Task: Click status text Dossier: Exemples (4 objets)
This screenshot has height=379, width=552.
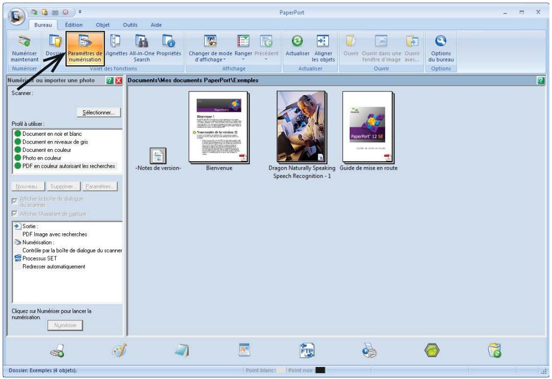Action: (x=43, y=370)
